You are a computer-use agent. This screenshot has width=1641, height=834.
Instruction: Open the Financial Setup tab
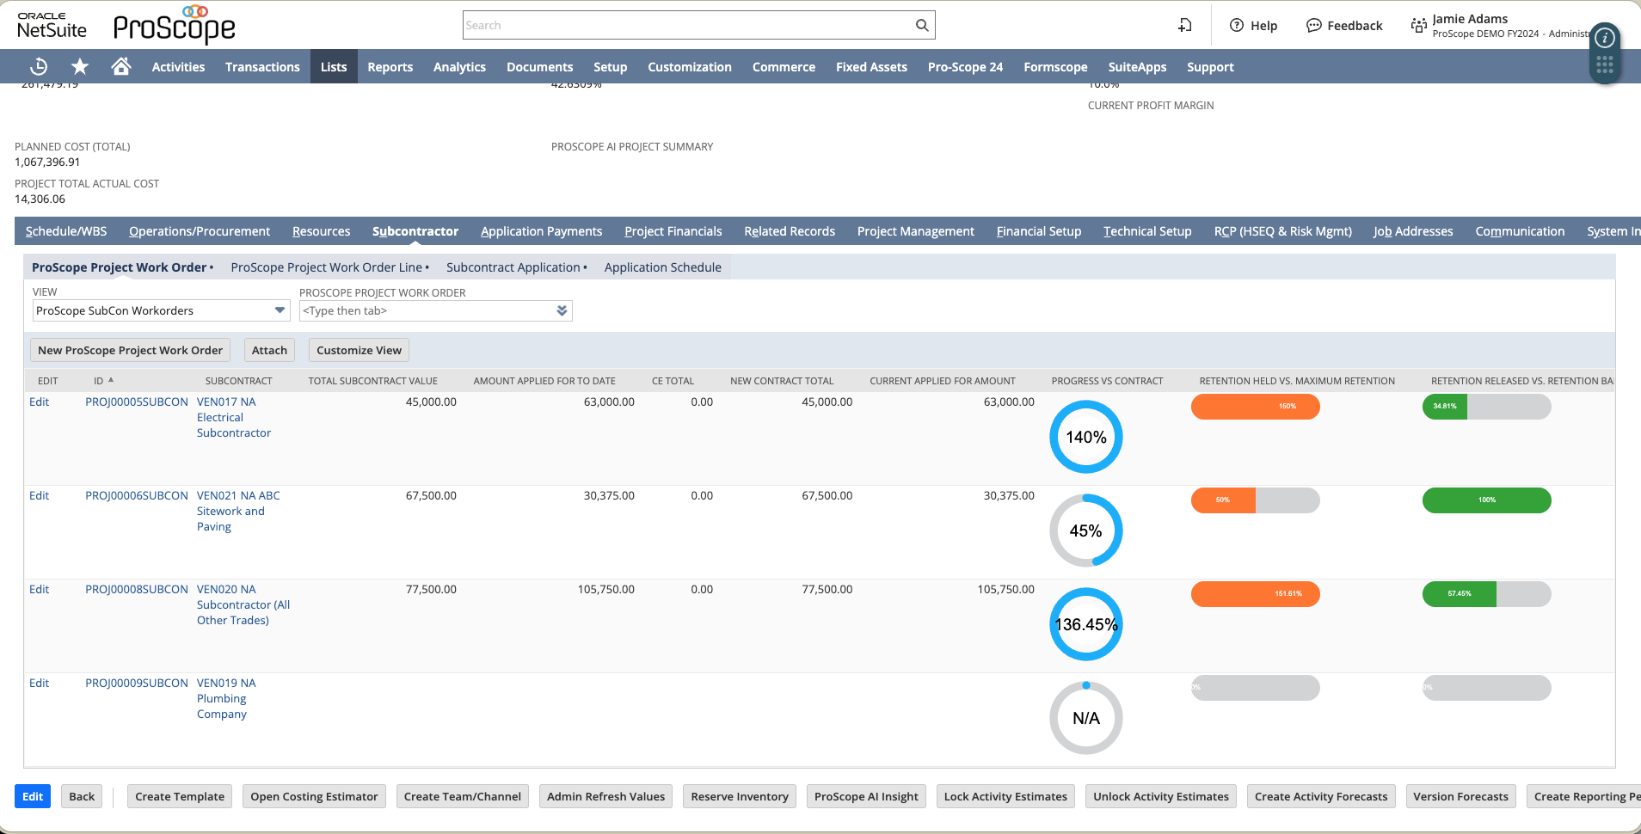(x=1038, y=231)
